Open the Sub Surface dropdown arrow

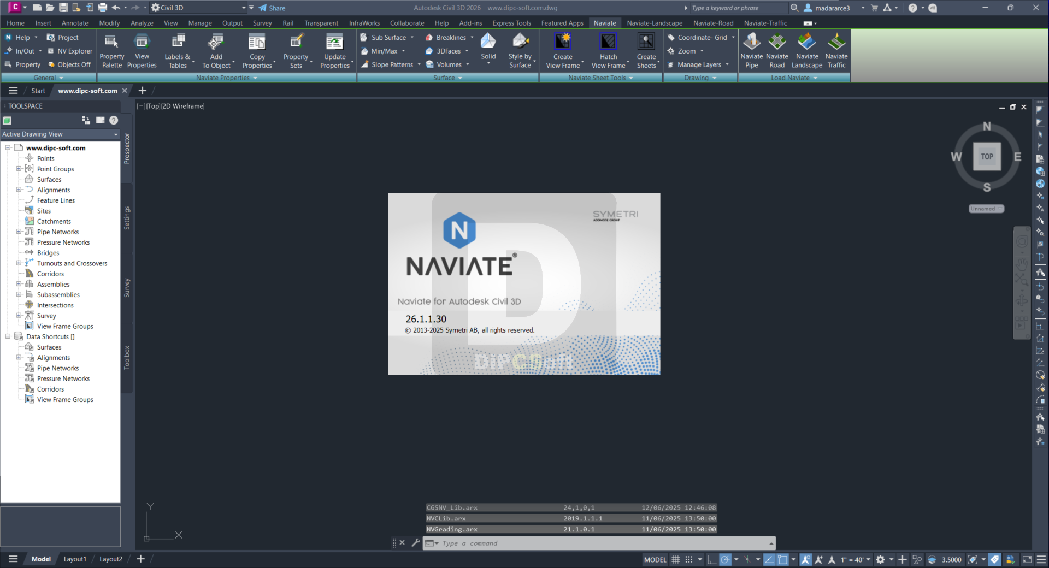click(x=412, y=38)
